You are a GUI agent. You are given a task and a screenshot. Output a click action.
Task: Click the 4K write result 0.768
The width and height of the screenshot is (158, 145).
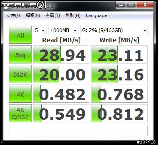click(119, 94)
